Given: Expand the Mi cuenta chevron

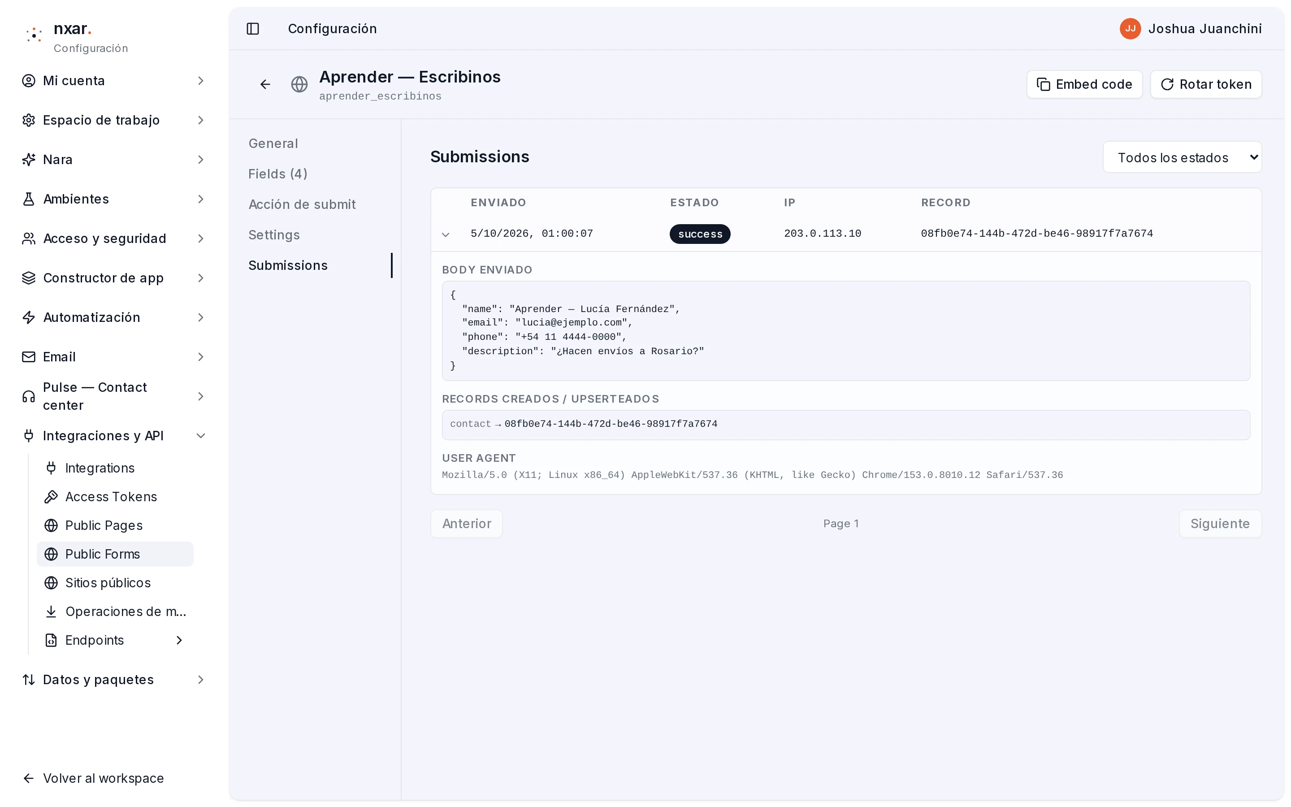Looking at the screenshot, I should (201, 81).
